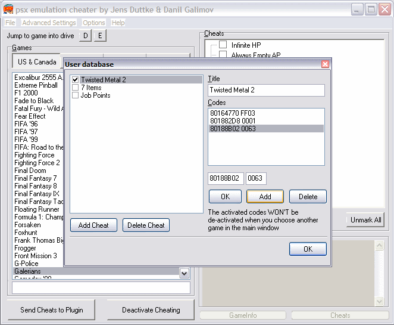Toggle the Infinite HP cheat checkbox
The width and height of the screenshot is (394, 325).
coord(223,45)
